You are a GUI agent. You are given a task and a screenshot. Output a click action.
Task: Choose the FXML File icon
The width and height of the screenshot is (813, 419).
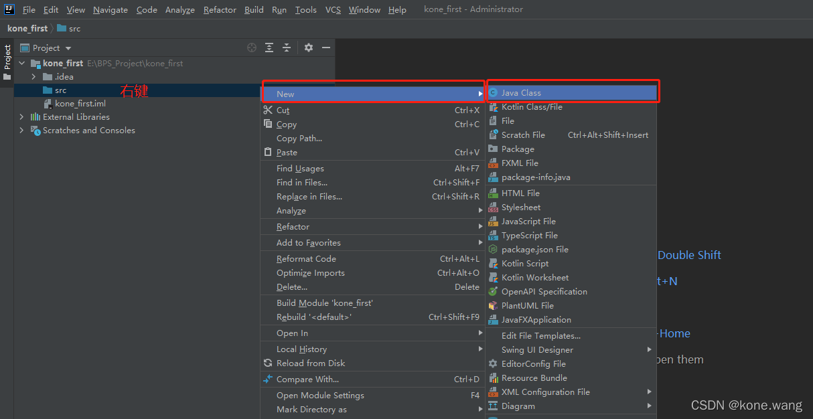(x=494, y=163)
